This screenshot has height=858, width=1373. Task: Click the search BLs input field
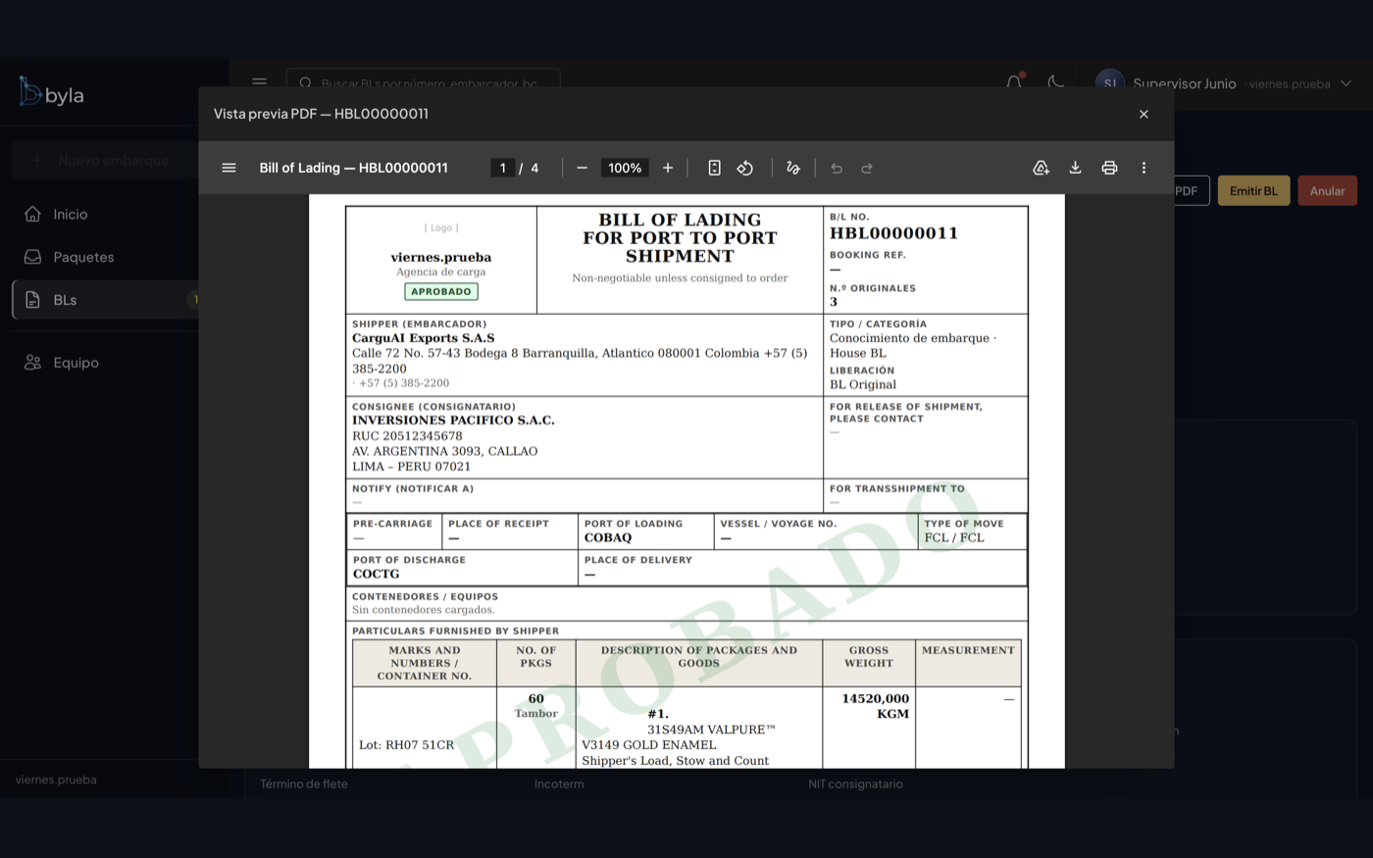click(424, 83)
